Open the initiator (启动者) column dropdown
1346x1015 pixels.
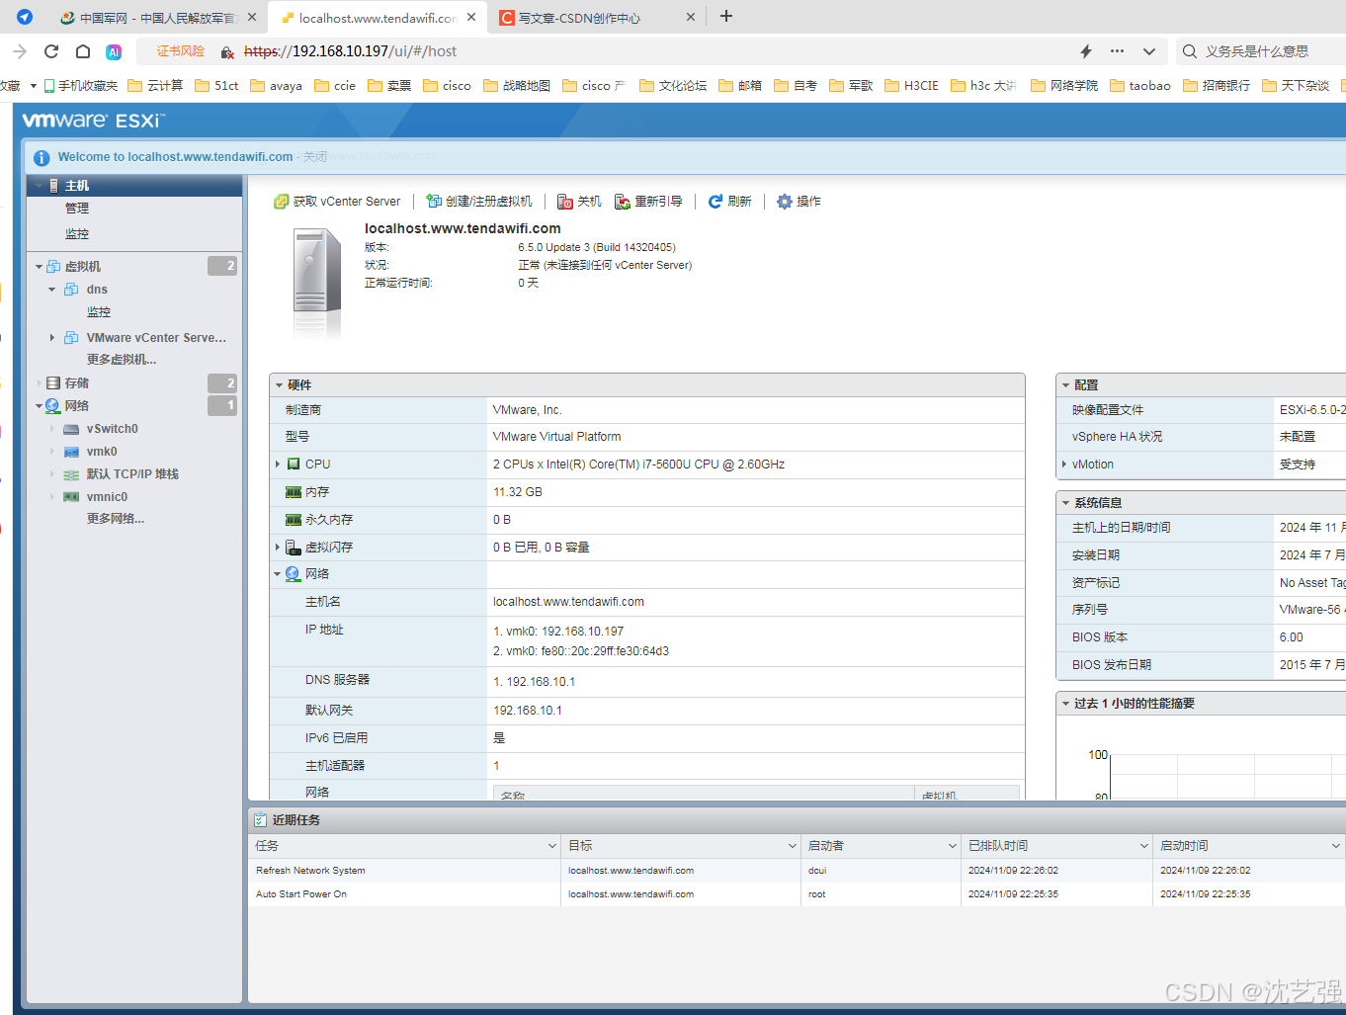pos(953,846)
